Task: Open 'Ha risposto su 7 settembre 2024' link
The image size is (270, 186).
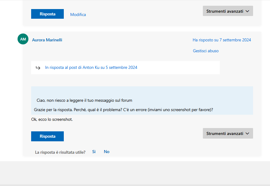Action: [x=222, y=40]
